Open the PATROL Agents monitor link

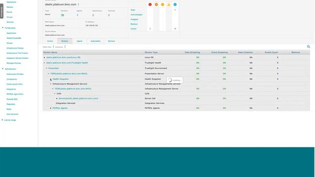coord(60,108)
